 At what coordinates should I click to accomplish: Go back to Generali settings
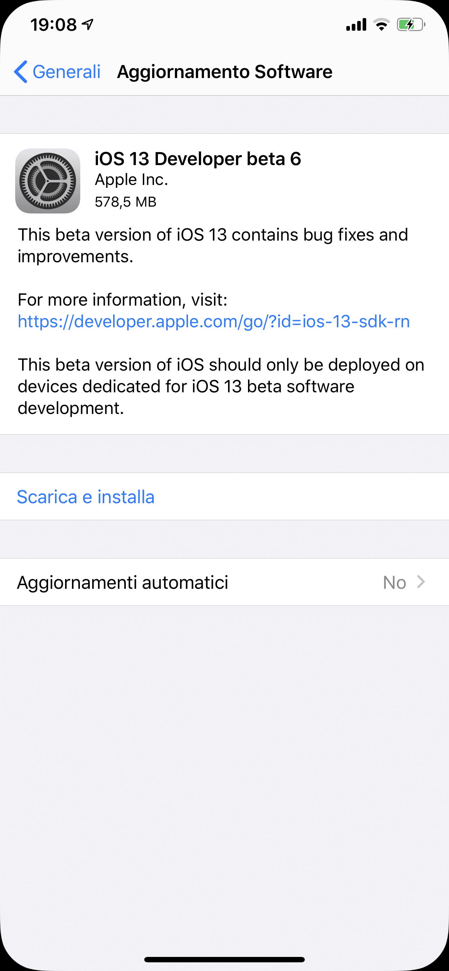[x=57, y=72]
